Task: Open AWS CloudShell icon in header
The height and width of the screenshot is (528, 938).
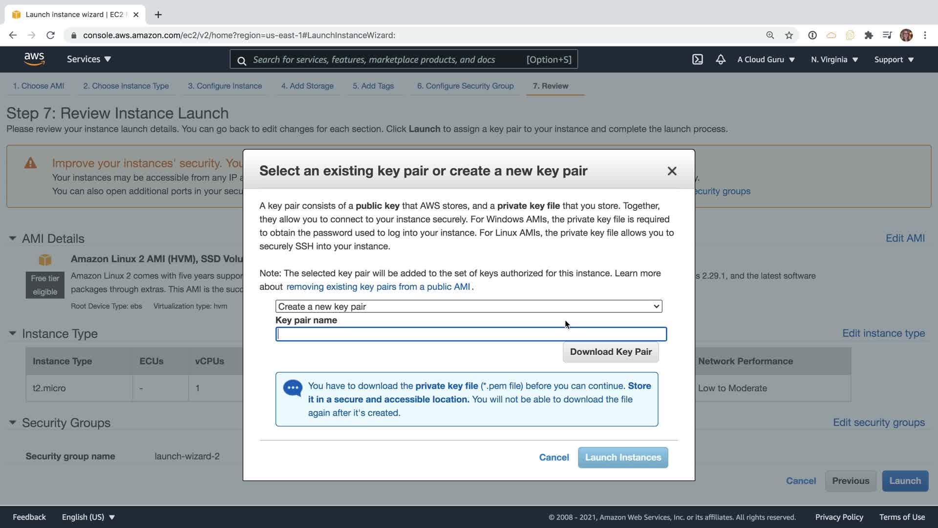Action: point(697,60)
